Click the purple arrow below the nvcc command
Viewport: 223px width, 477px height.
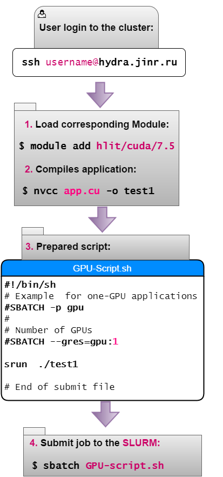point(103,220)
